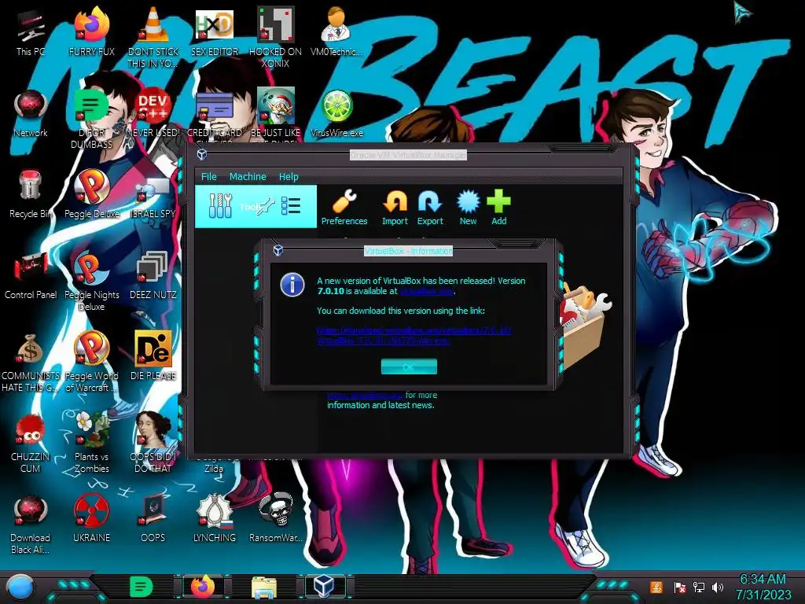Select the Peggle World of Warcraft shortcut
805x604 pixels.
(92, 362)
